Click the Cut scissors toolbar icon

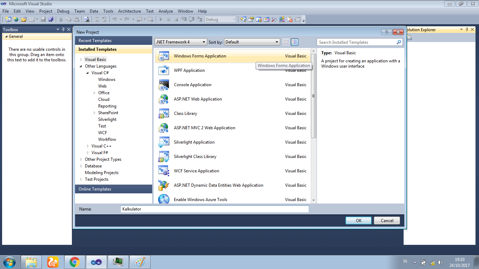point(61,20)
